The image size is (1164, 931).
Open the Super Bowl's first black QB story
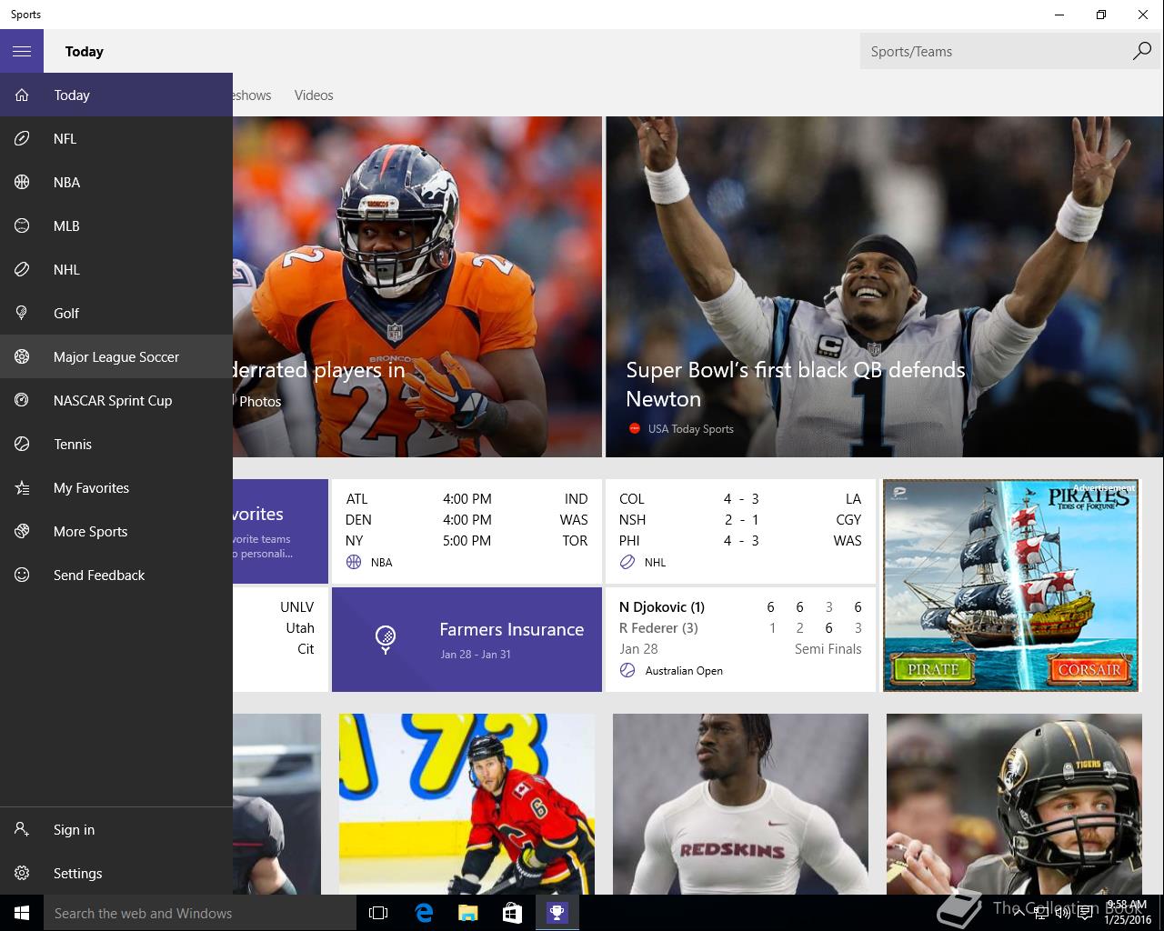pyautogui.click(x=884, y=286)
